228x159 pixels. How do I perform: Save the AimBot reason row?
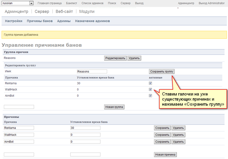162,142
